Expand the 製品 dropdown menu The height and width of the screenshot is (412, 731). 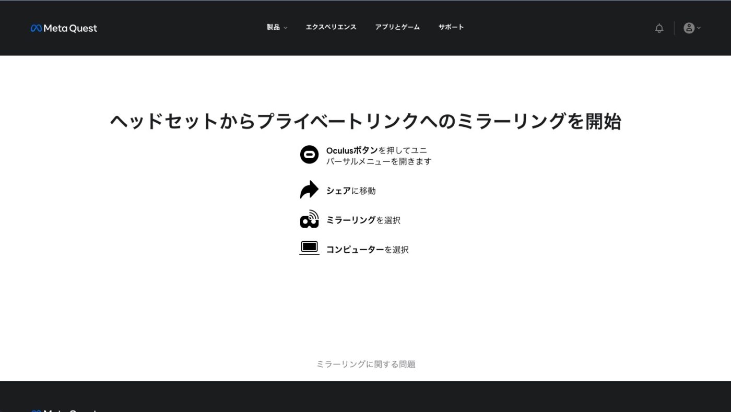point(277,27)
